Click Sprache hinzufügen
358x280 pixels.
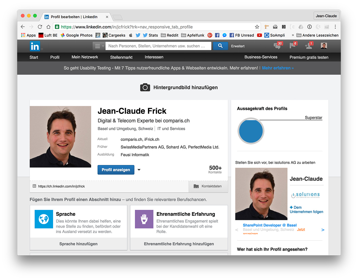(78, 244)
